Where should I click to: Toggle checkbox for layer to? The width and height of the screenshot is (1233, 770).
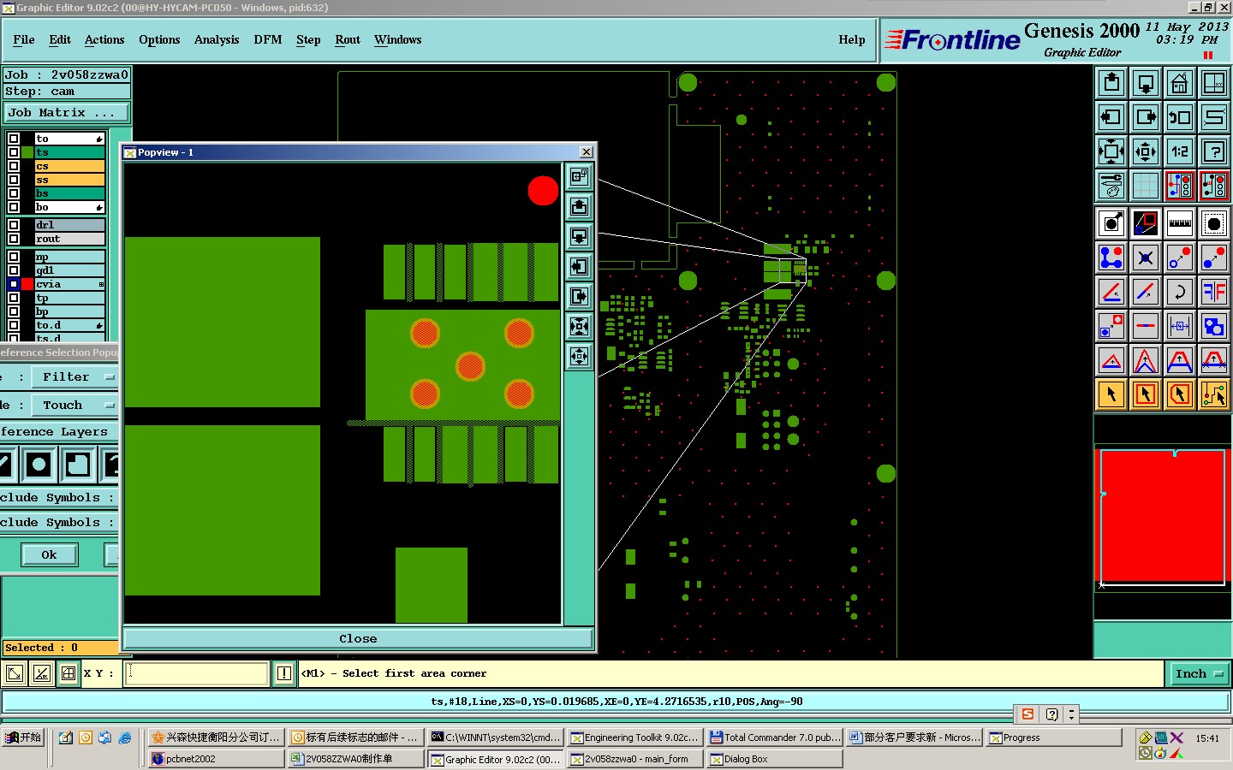pos(14,139)
